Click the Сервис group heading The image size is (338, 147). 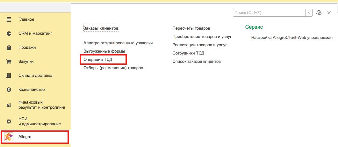(254, 27)
